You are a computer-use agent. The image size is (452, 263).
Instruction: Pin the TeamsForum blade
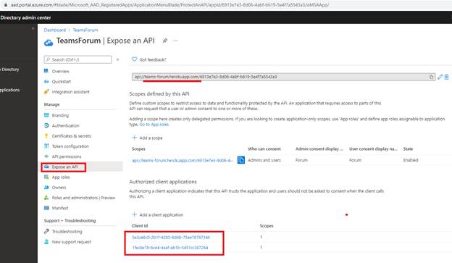pyautogui.click(x=164, y=41)
